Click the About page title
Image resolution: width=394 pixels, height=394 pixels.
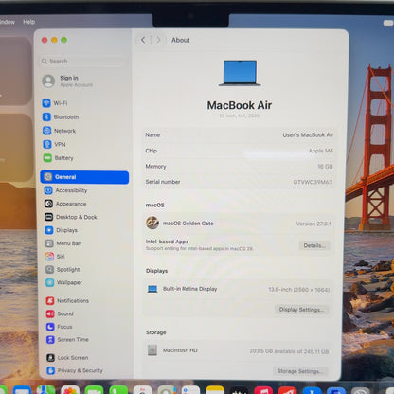tap(181, 40)
